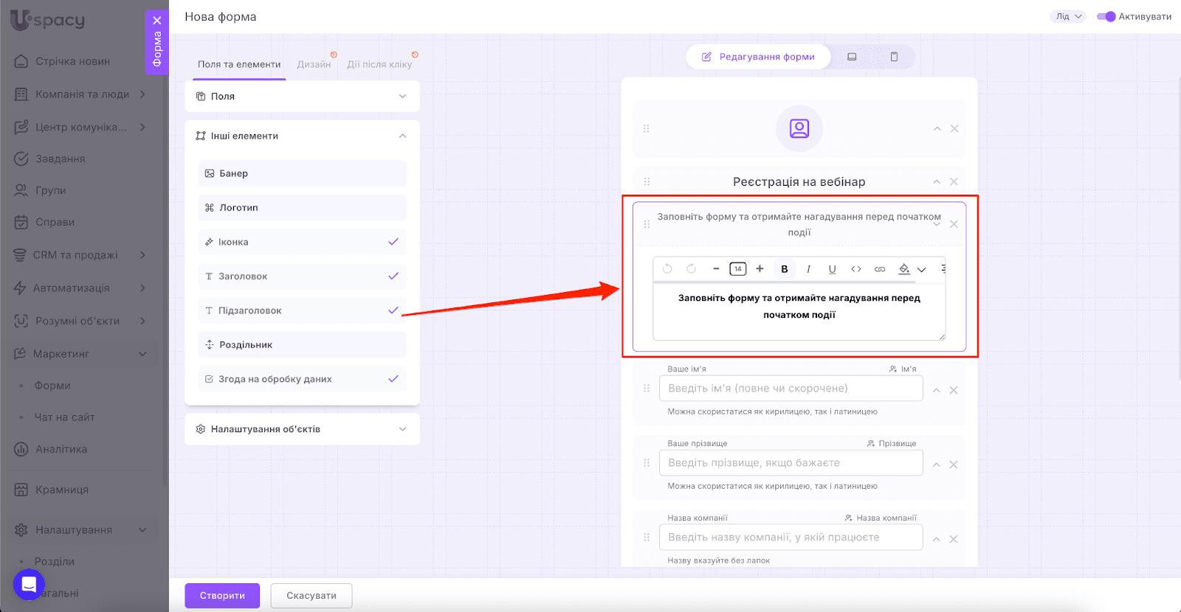Apply italic formatting to the subtitle
The width and height of the screenshot is (1181, 612).
point(808,269)
